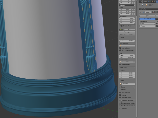Collapse the 3D Cursor panel
The width and height of the screenshot is (158, 118).
click(x=120, y=68)
